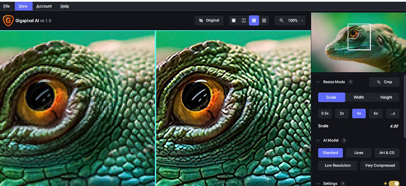Select the Low Resolution AI model
The width and height of the screenshot is (406, 186).
pos(338,166)
